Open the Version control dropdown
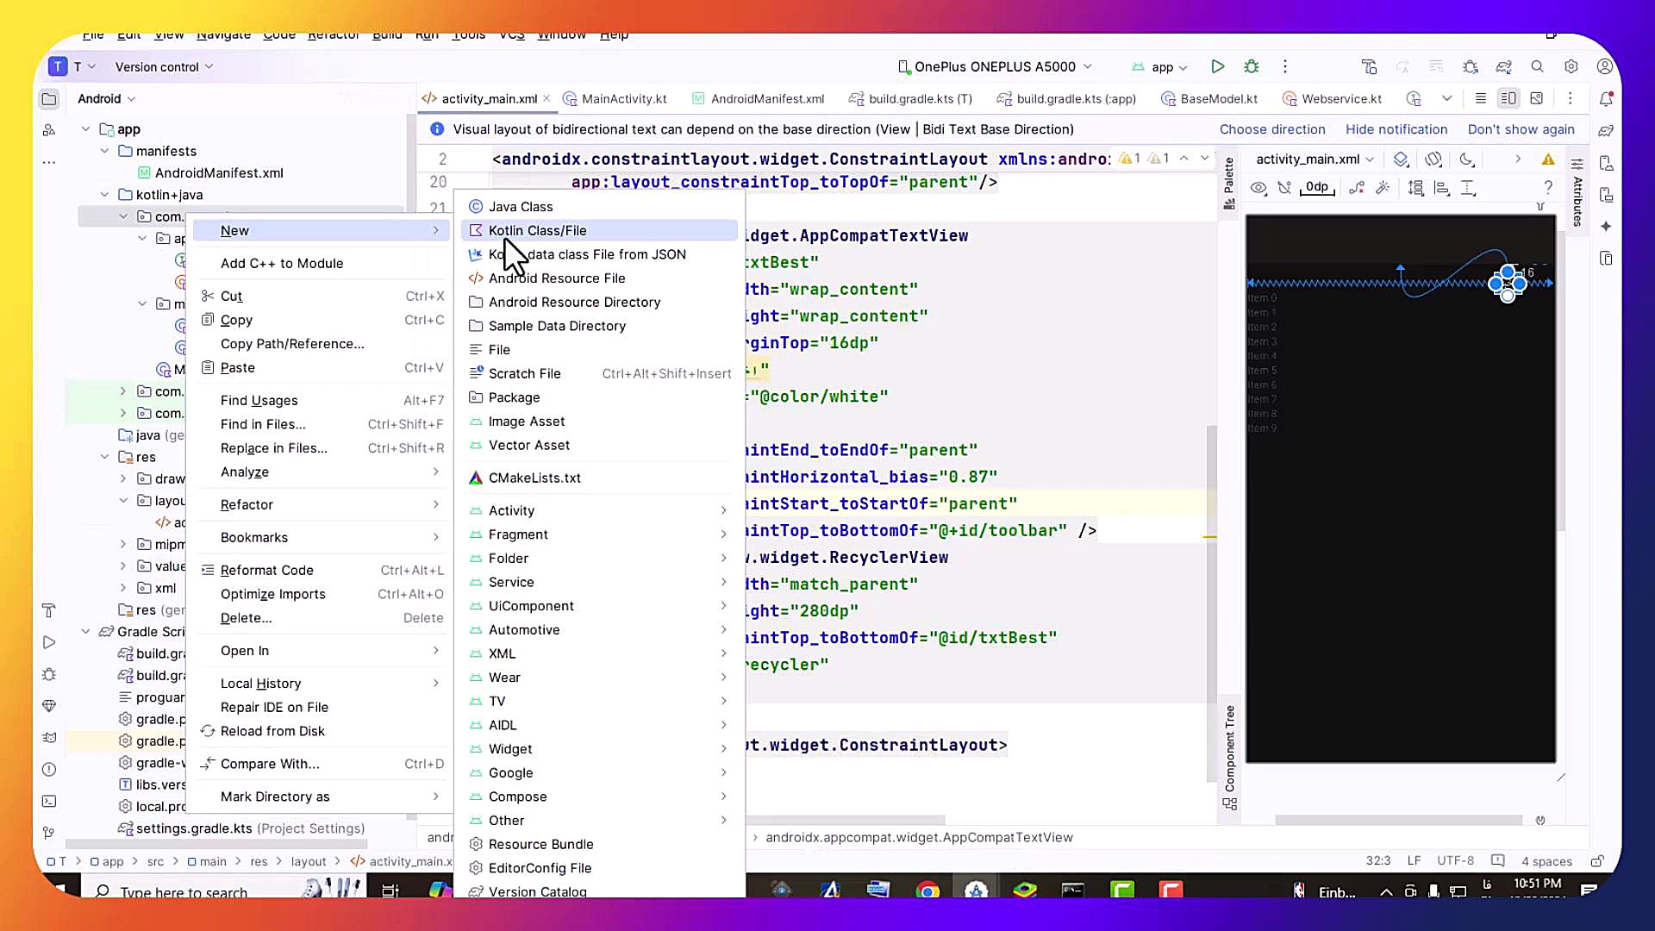This screenshot has height=931, width=1655. click(x=164, y=66)
